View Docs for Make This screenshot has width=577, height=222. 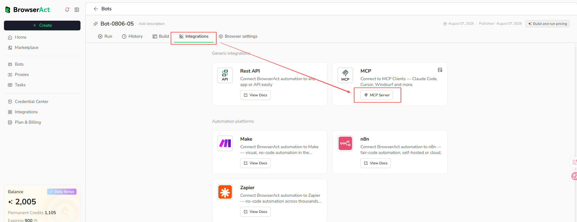coord(255,163)
